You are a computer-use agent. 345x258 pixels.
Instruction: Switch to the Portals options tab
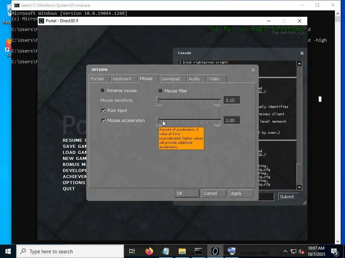click(100, 79)
